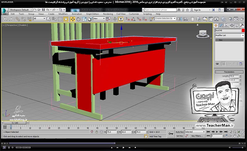Click the video player progress bar

[123, 143]
